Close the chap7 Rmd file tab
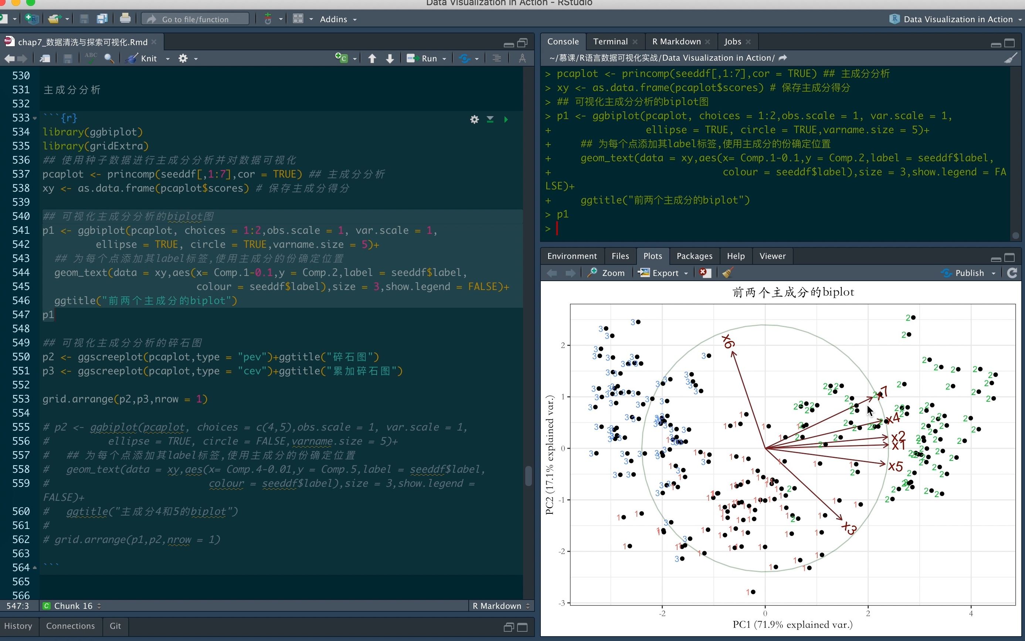Image resolution: width=1025 pixels, height=641 pixels. tap(154, 41)
